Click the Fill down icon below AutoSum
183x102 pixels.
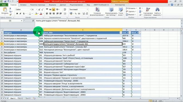pyautogui.click(x=140, y=11)
